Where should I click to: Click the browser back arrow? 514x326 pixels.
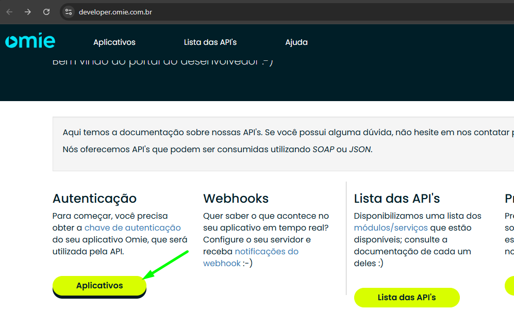pyautogui.click(x=9, y=12)
